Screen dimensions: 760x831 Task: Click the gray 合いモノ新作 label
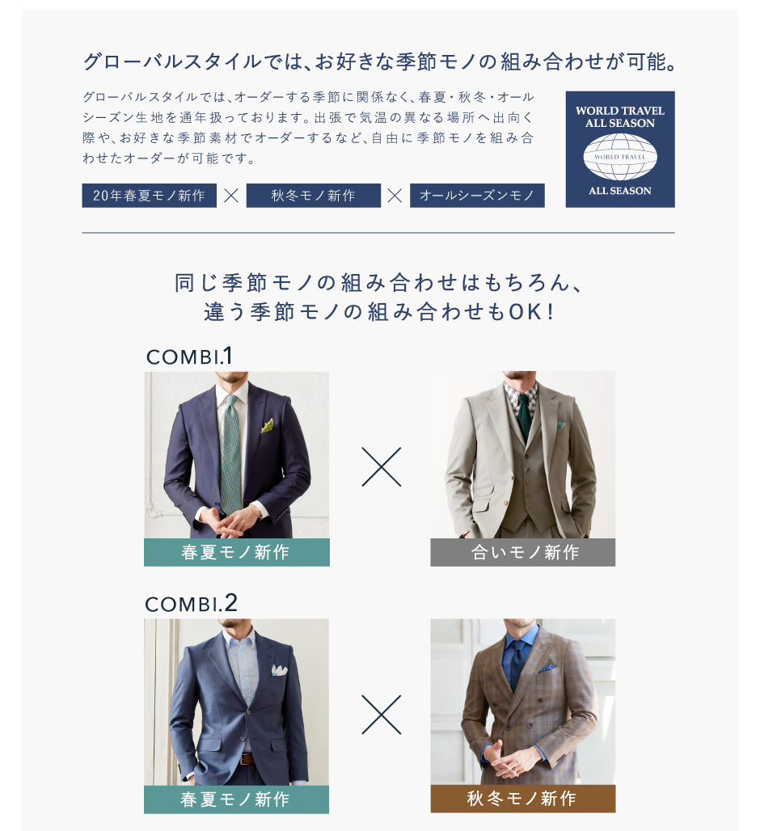click(x=522, y=552)
